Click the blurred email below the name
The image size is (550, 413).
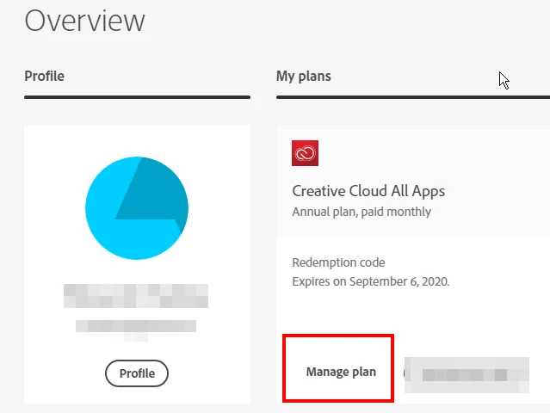coord(136,326)
